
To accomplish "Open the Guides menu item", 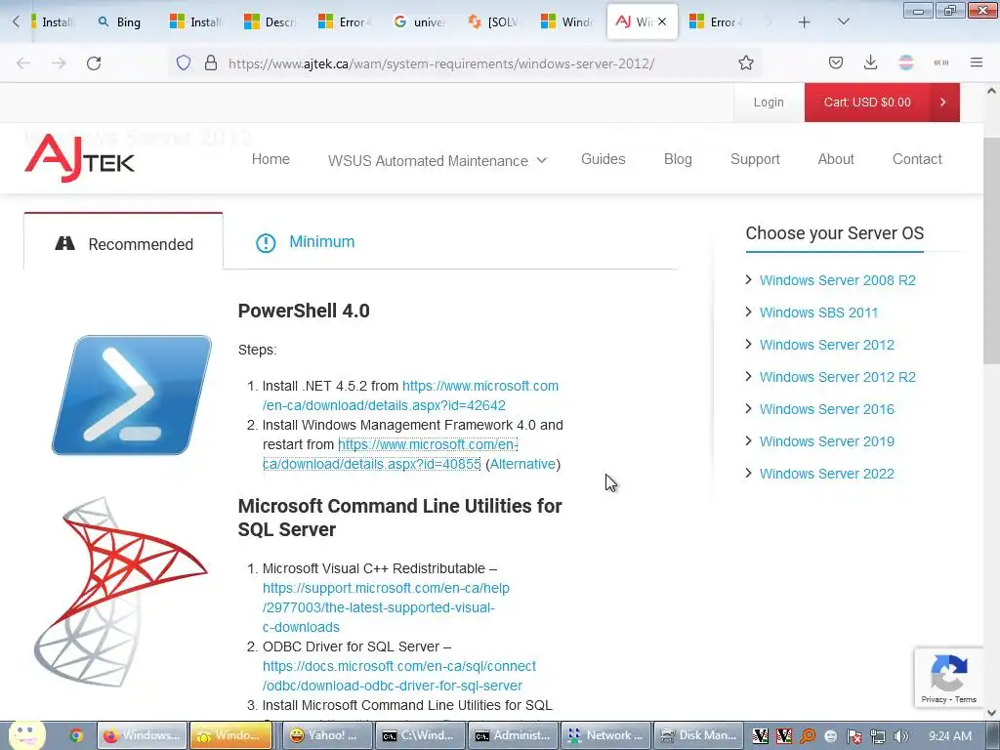I will (x=603, y=159).
